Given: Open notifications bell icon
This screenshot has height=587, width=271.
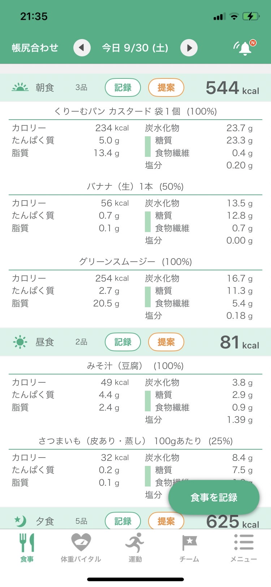Looking at the screenshot, I should [x=245, y=48].
